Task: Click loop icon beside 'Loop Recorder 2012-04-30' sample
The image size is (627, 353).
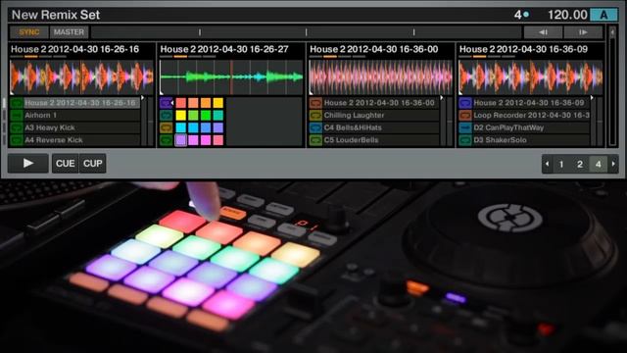Action: (465, 116)
